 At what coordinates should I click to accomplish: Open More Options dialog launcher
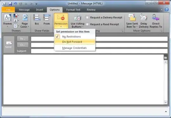[161, 31]
